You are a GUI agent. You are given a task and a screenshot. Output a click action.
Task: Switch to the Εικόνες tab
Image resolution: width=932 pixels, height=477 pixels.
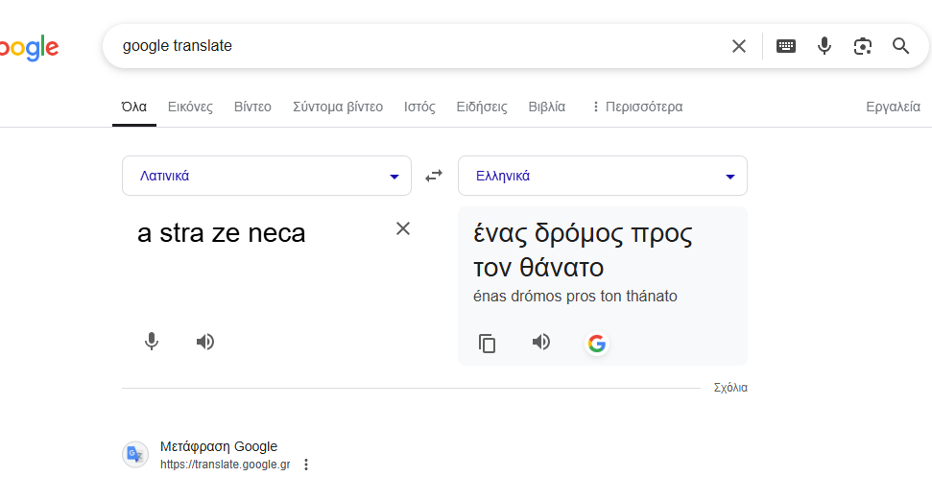[190, 107]
